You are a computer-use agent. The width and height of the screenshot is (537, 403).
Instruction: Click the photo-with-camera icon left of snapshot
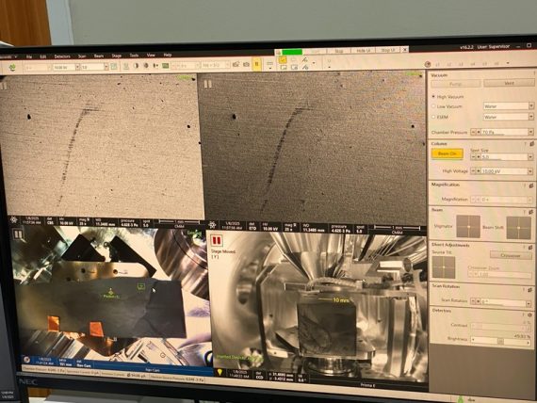tap(236, 64)
